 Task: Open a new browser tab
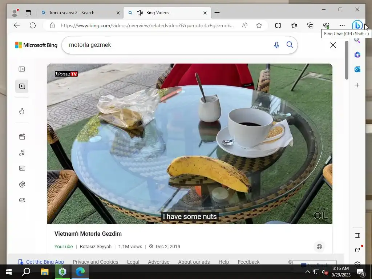click(x=217, y=13)
